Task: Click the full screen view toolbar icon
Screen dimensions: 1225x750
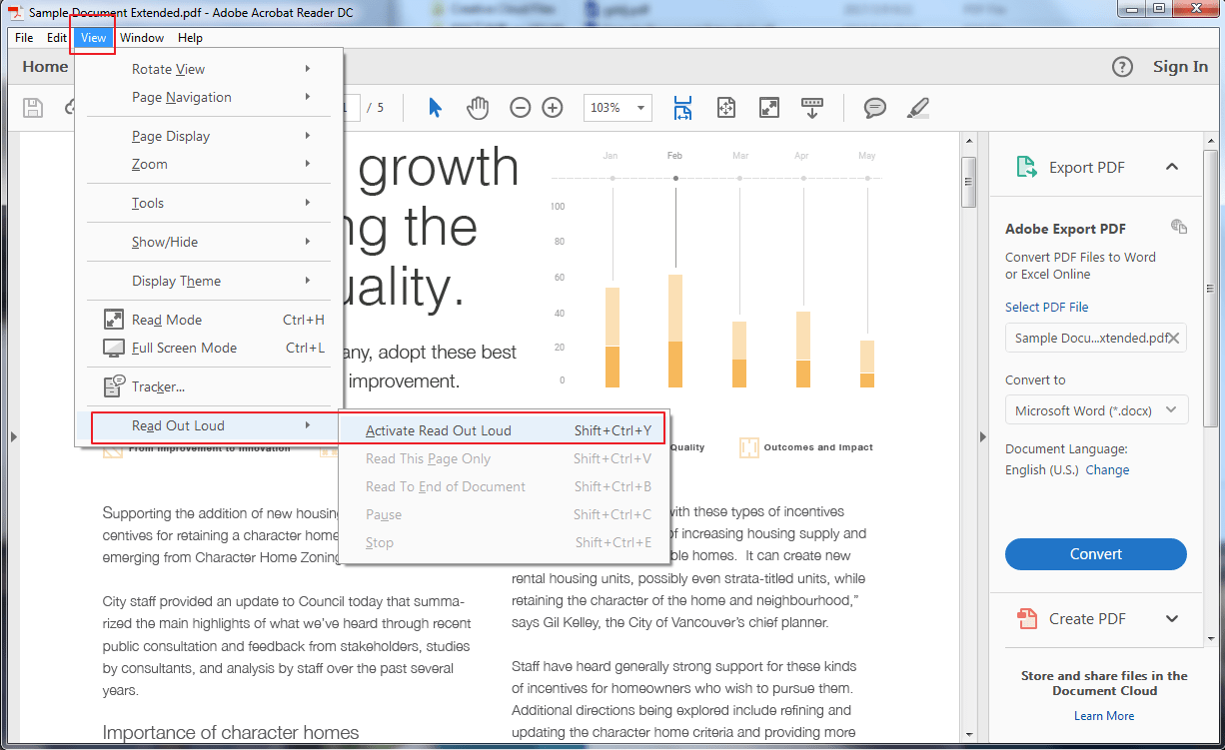Action: click(x=768, y=107)
